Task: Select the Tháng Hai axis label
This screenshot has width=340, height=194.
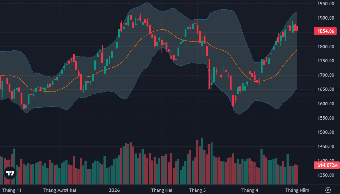Action: [161, 190]
